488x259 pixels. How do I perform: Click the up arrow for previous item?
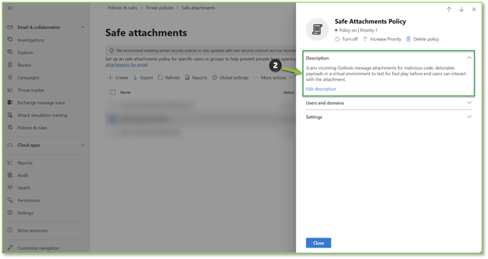point(449,9)
